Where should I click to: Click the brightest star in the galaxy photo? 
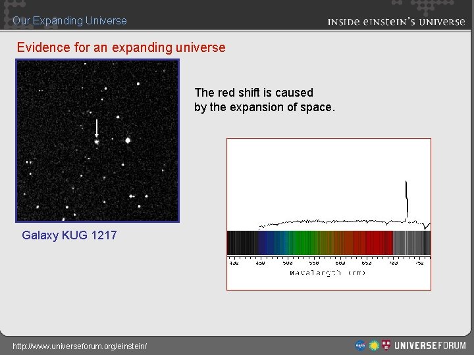coord(128,141)
